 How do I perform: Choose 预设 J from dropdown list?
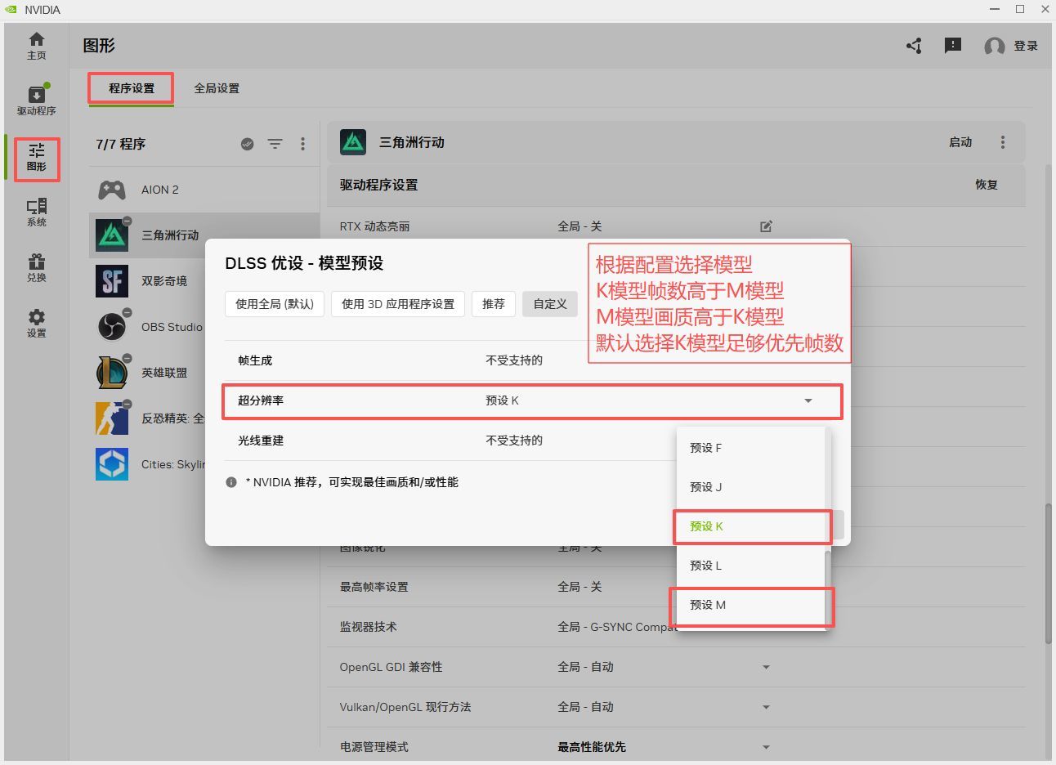coord(750,487)
